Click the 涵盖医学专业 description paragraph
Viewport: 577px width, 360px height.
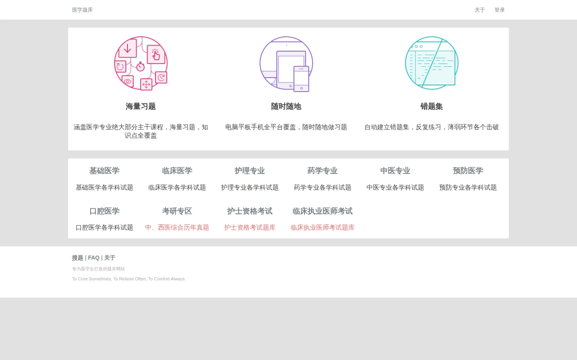pos(141,131)
